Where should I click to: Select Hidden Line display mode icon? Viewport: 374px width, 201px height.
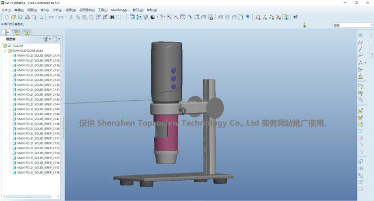click(x=227, y=17)
